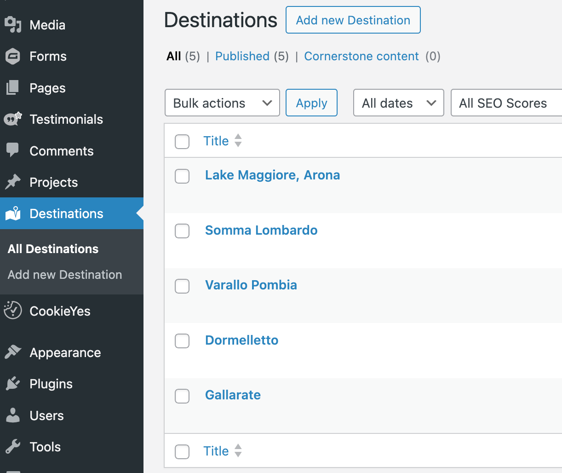Open the Bulk actions dropdown

pyautogui.click(x=222, y=103)
